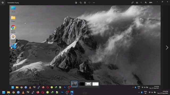Delete the current photo with trash icon
This screenshot has width=170, height=95.
[x=85, y=3]
